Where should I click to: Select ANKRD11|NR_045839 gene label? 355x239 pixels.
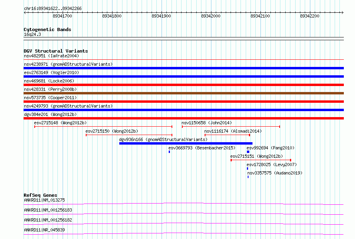44,230
